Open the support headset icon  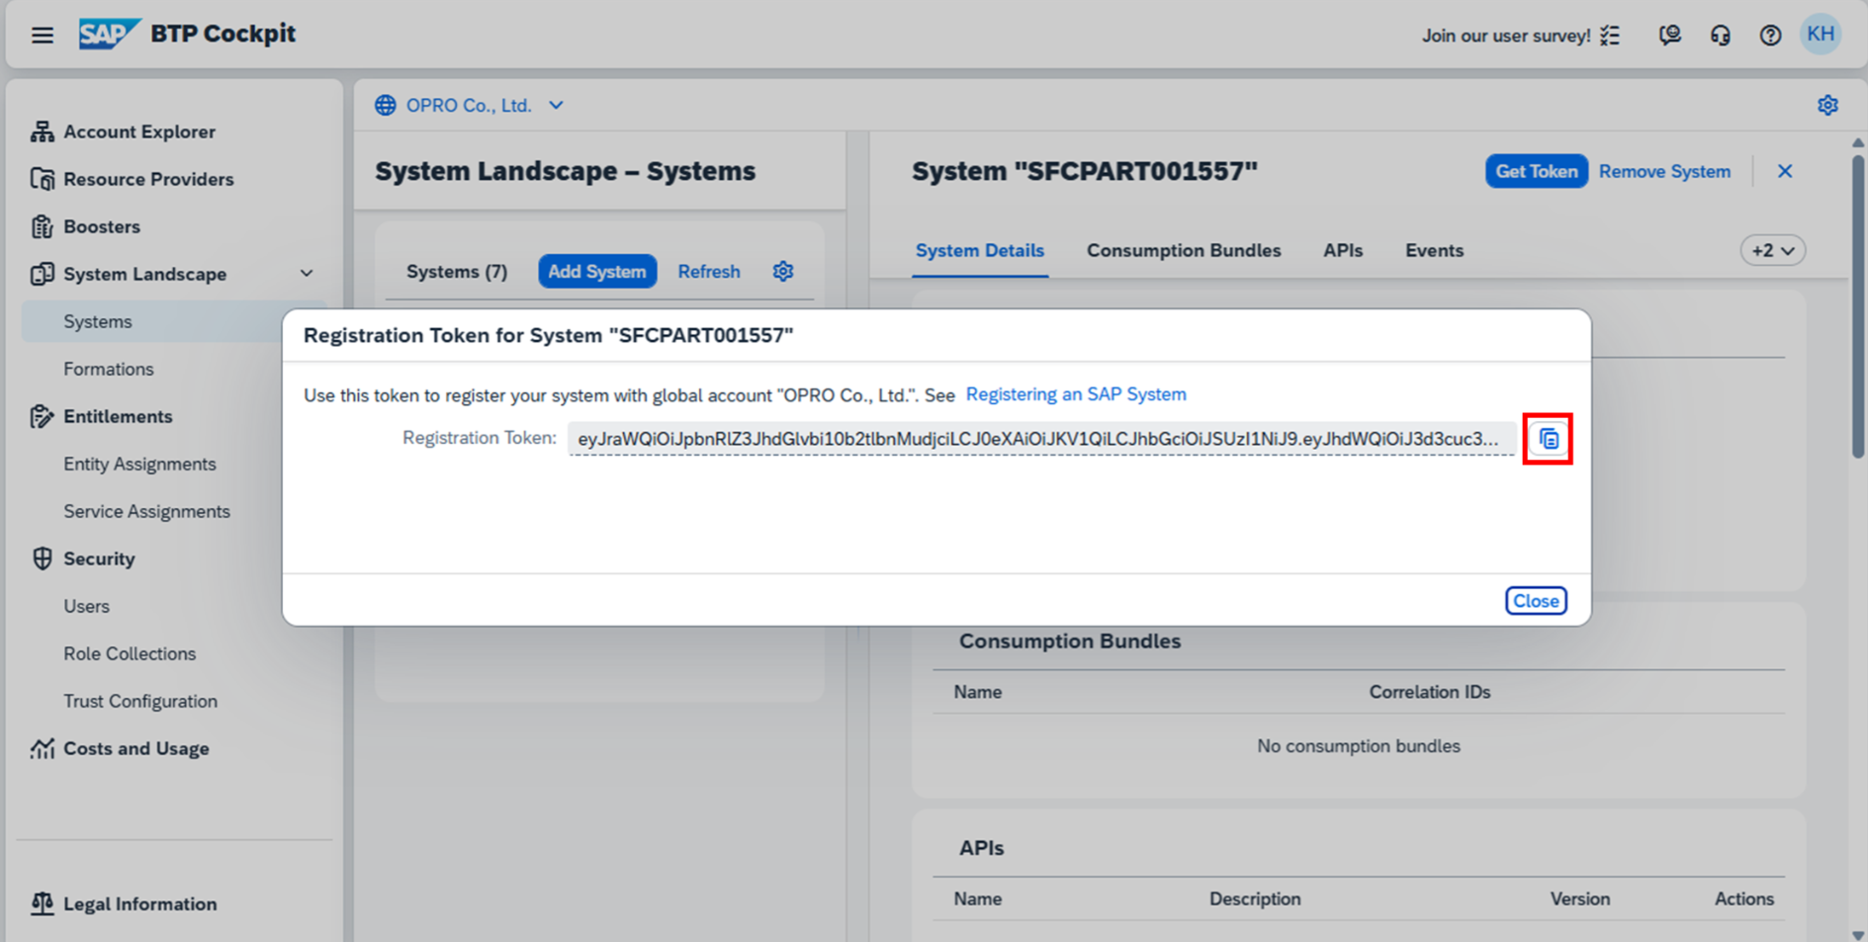1720,36
